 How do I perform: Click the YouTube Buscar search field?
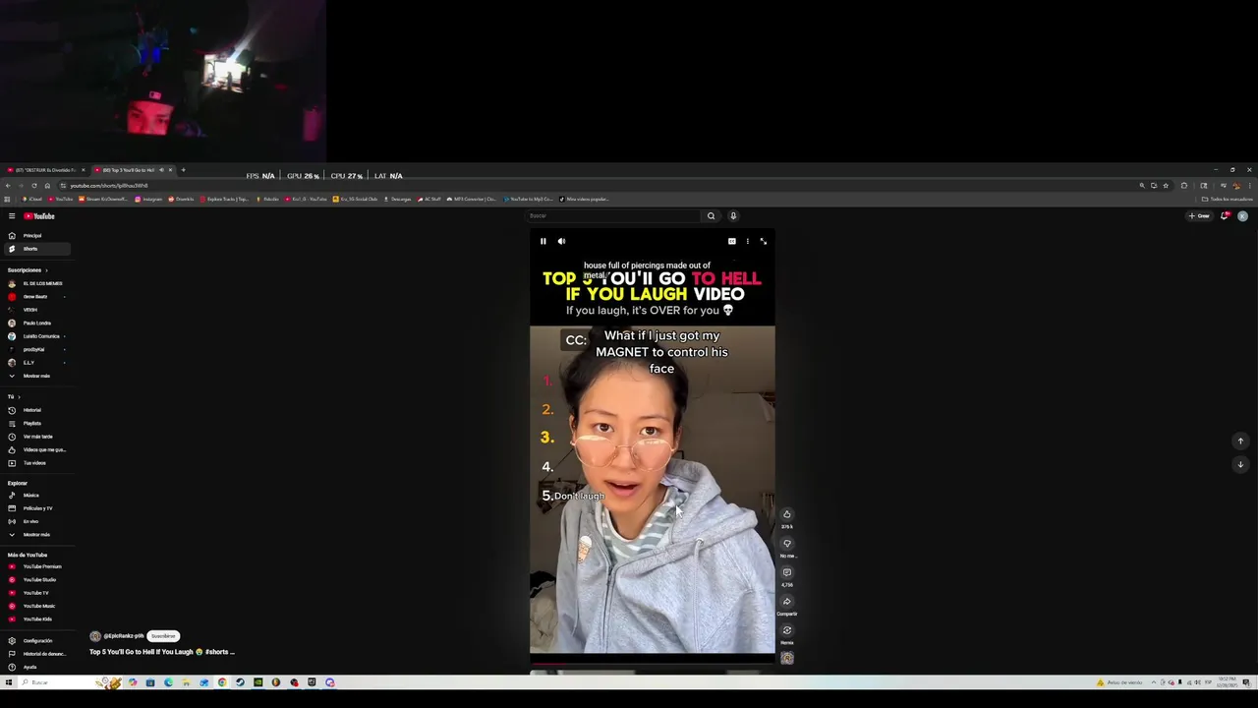click(x=612, y=216)
